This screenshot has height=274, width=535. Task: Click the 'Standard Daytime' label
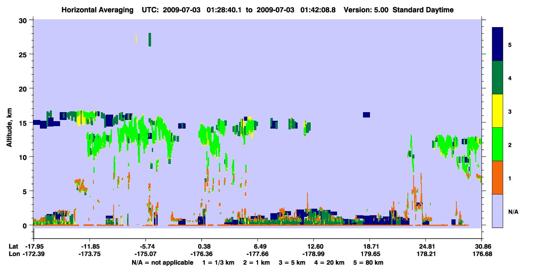coord(423,10)
